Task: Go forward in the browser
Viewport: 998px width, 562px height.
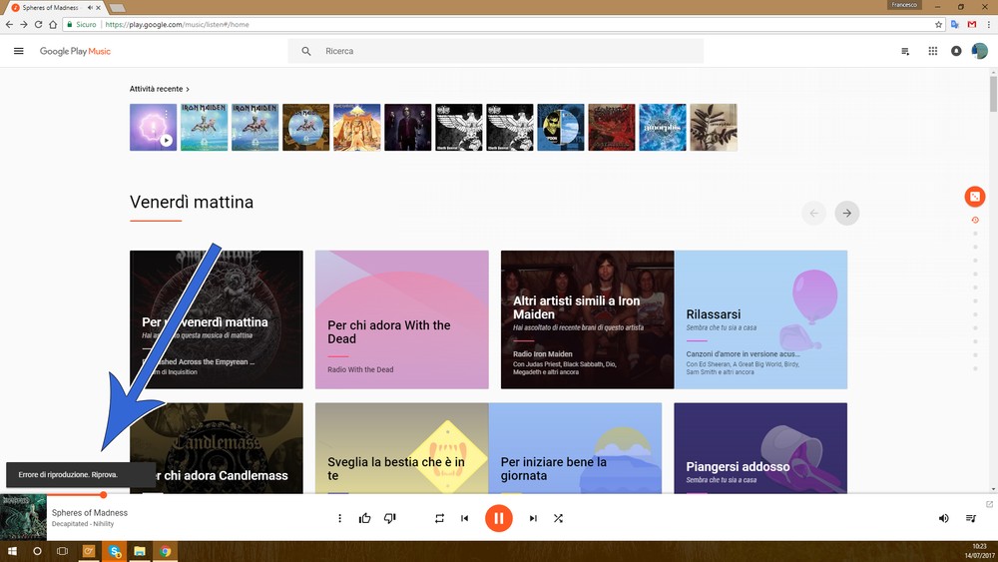Action: click(24, 24)
